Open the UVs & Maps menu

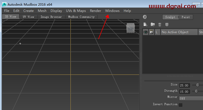pyautogui.click(x=76, y=11)
